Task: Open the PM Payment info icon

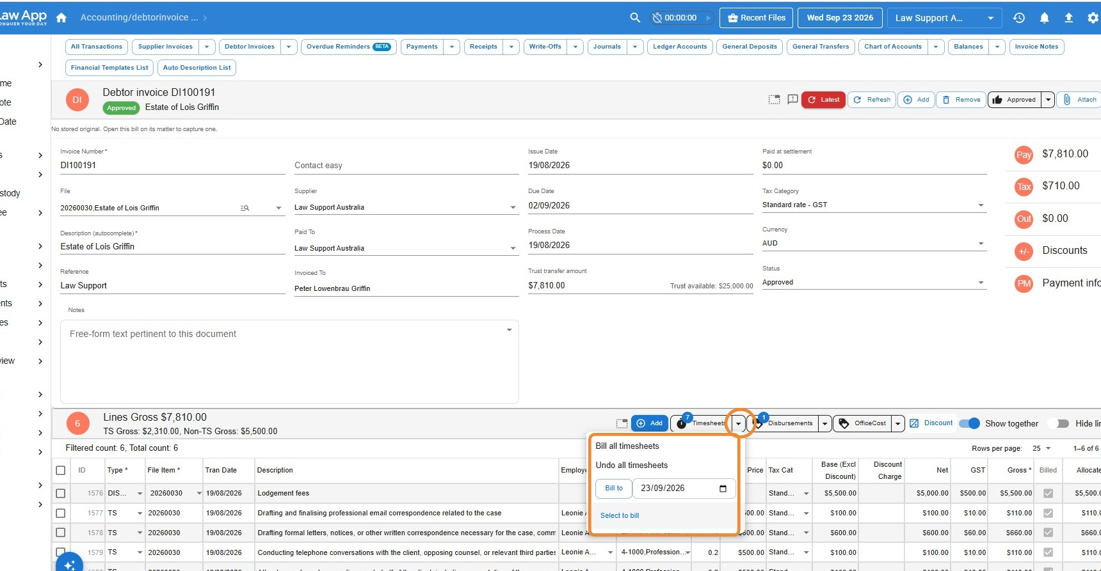Action: point(1024,283)
